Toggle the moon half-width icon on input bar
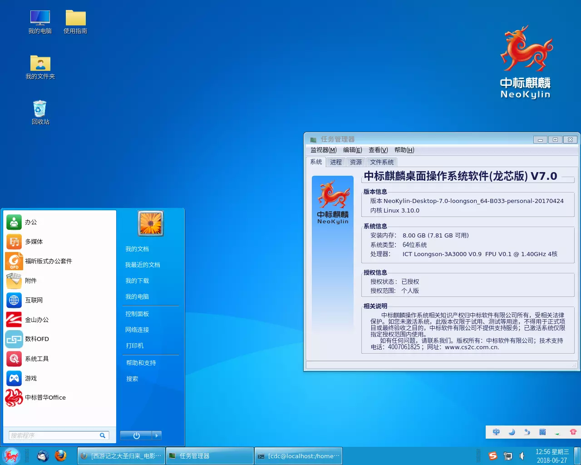The image size is (581, 465). click(512, 432)
